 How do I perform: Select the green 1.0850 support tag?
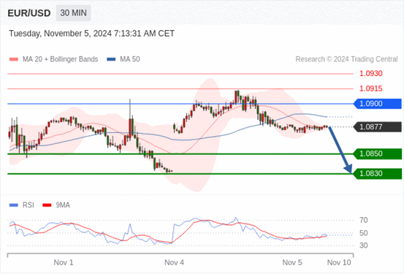[x=378, y=154]
